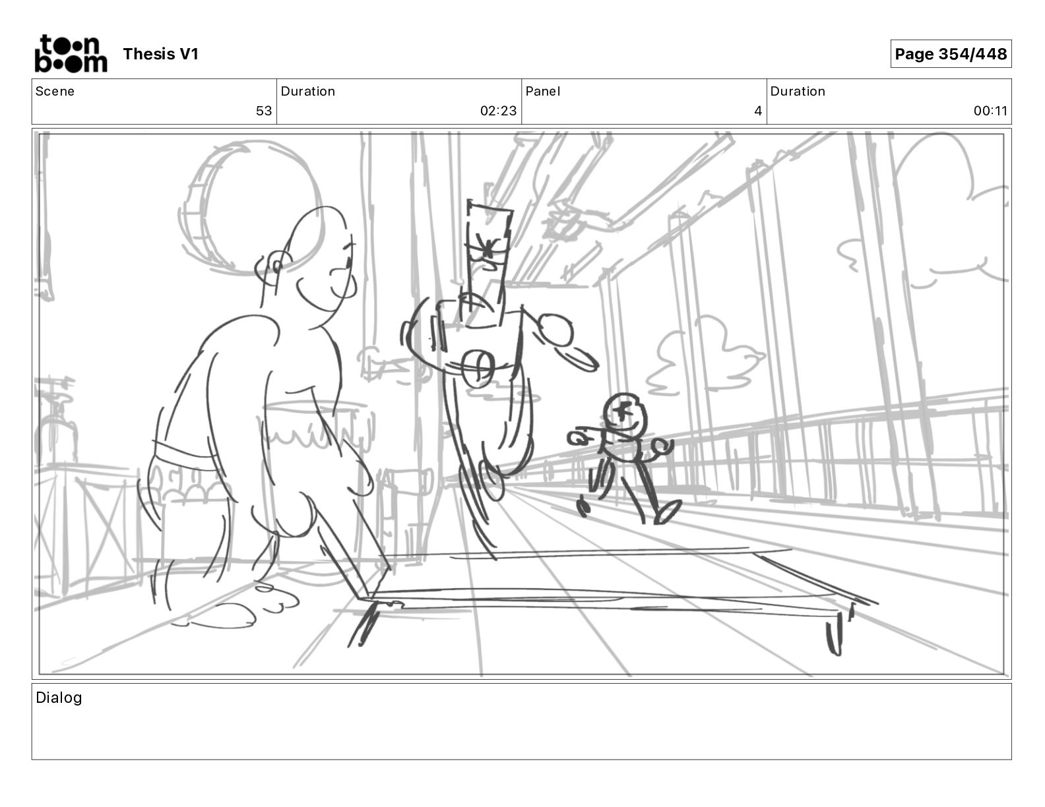The height and width of the screenshot is (807, 1045).
Task: Click the 'Panel' label
Action: 542,92
